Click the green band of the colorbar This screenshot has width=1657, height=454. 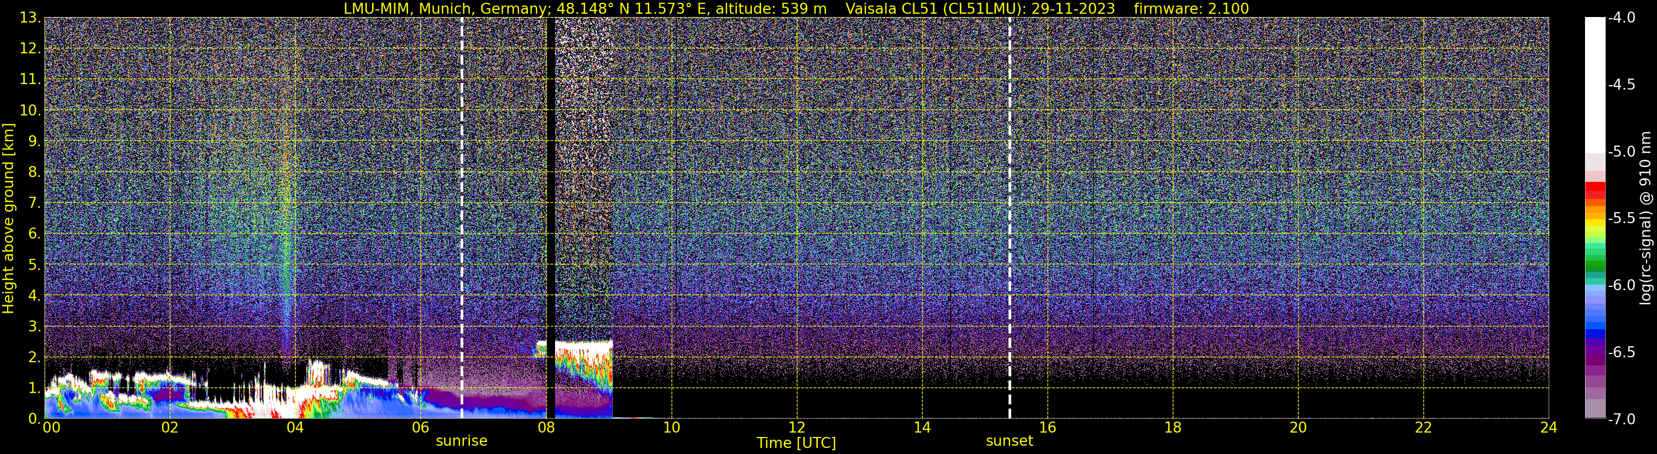tap(1594, 261)
